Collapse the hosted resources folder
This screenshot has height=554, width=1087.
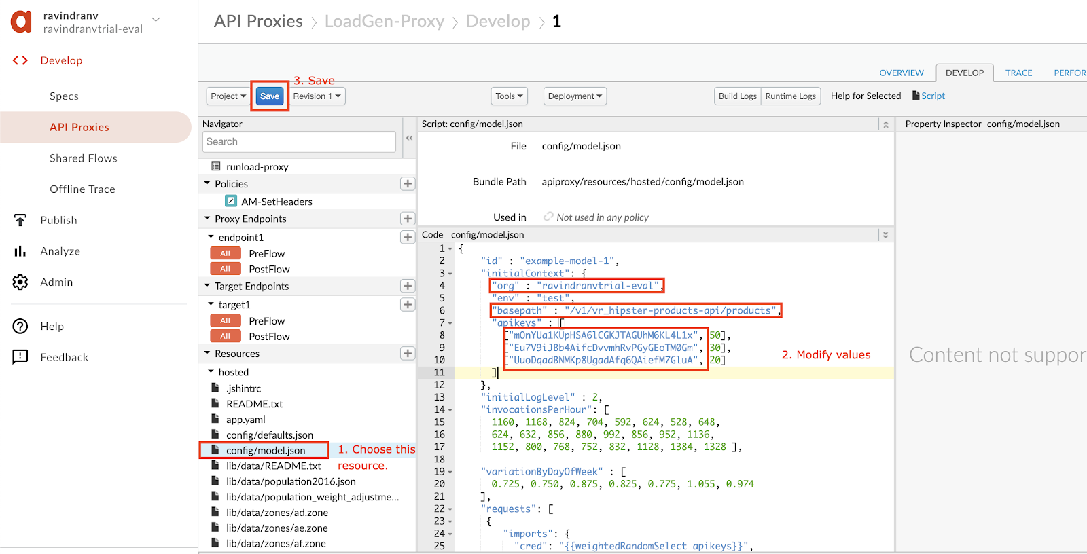211,372
